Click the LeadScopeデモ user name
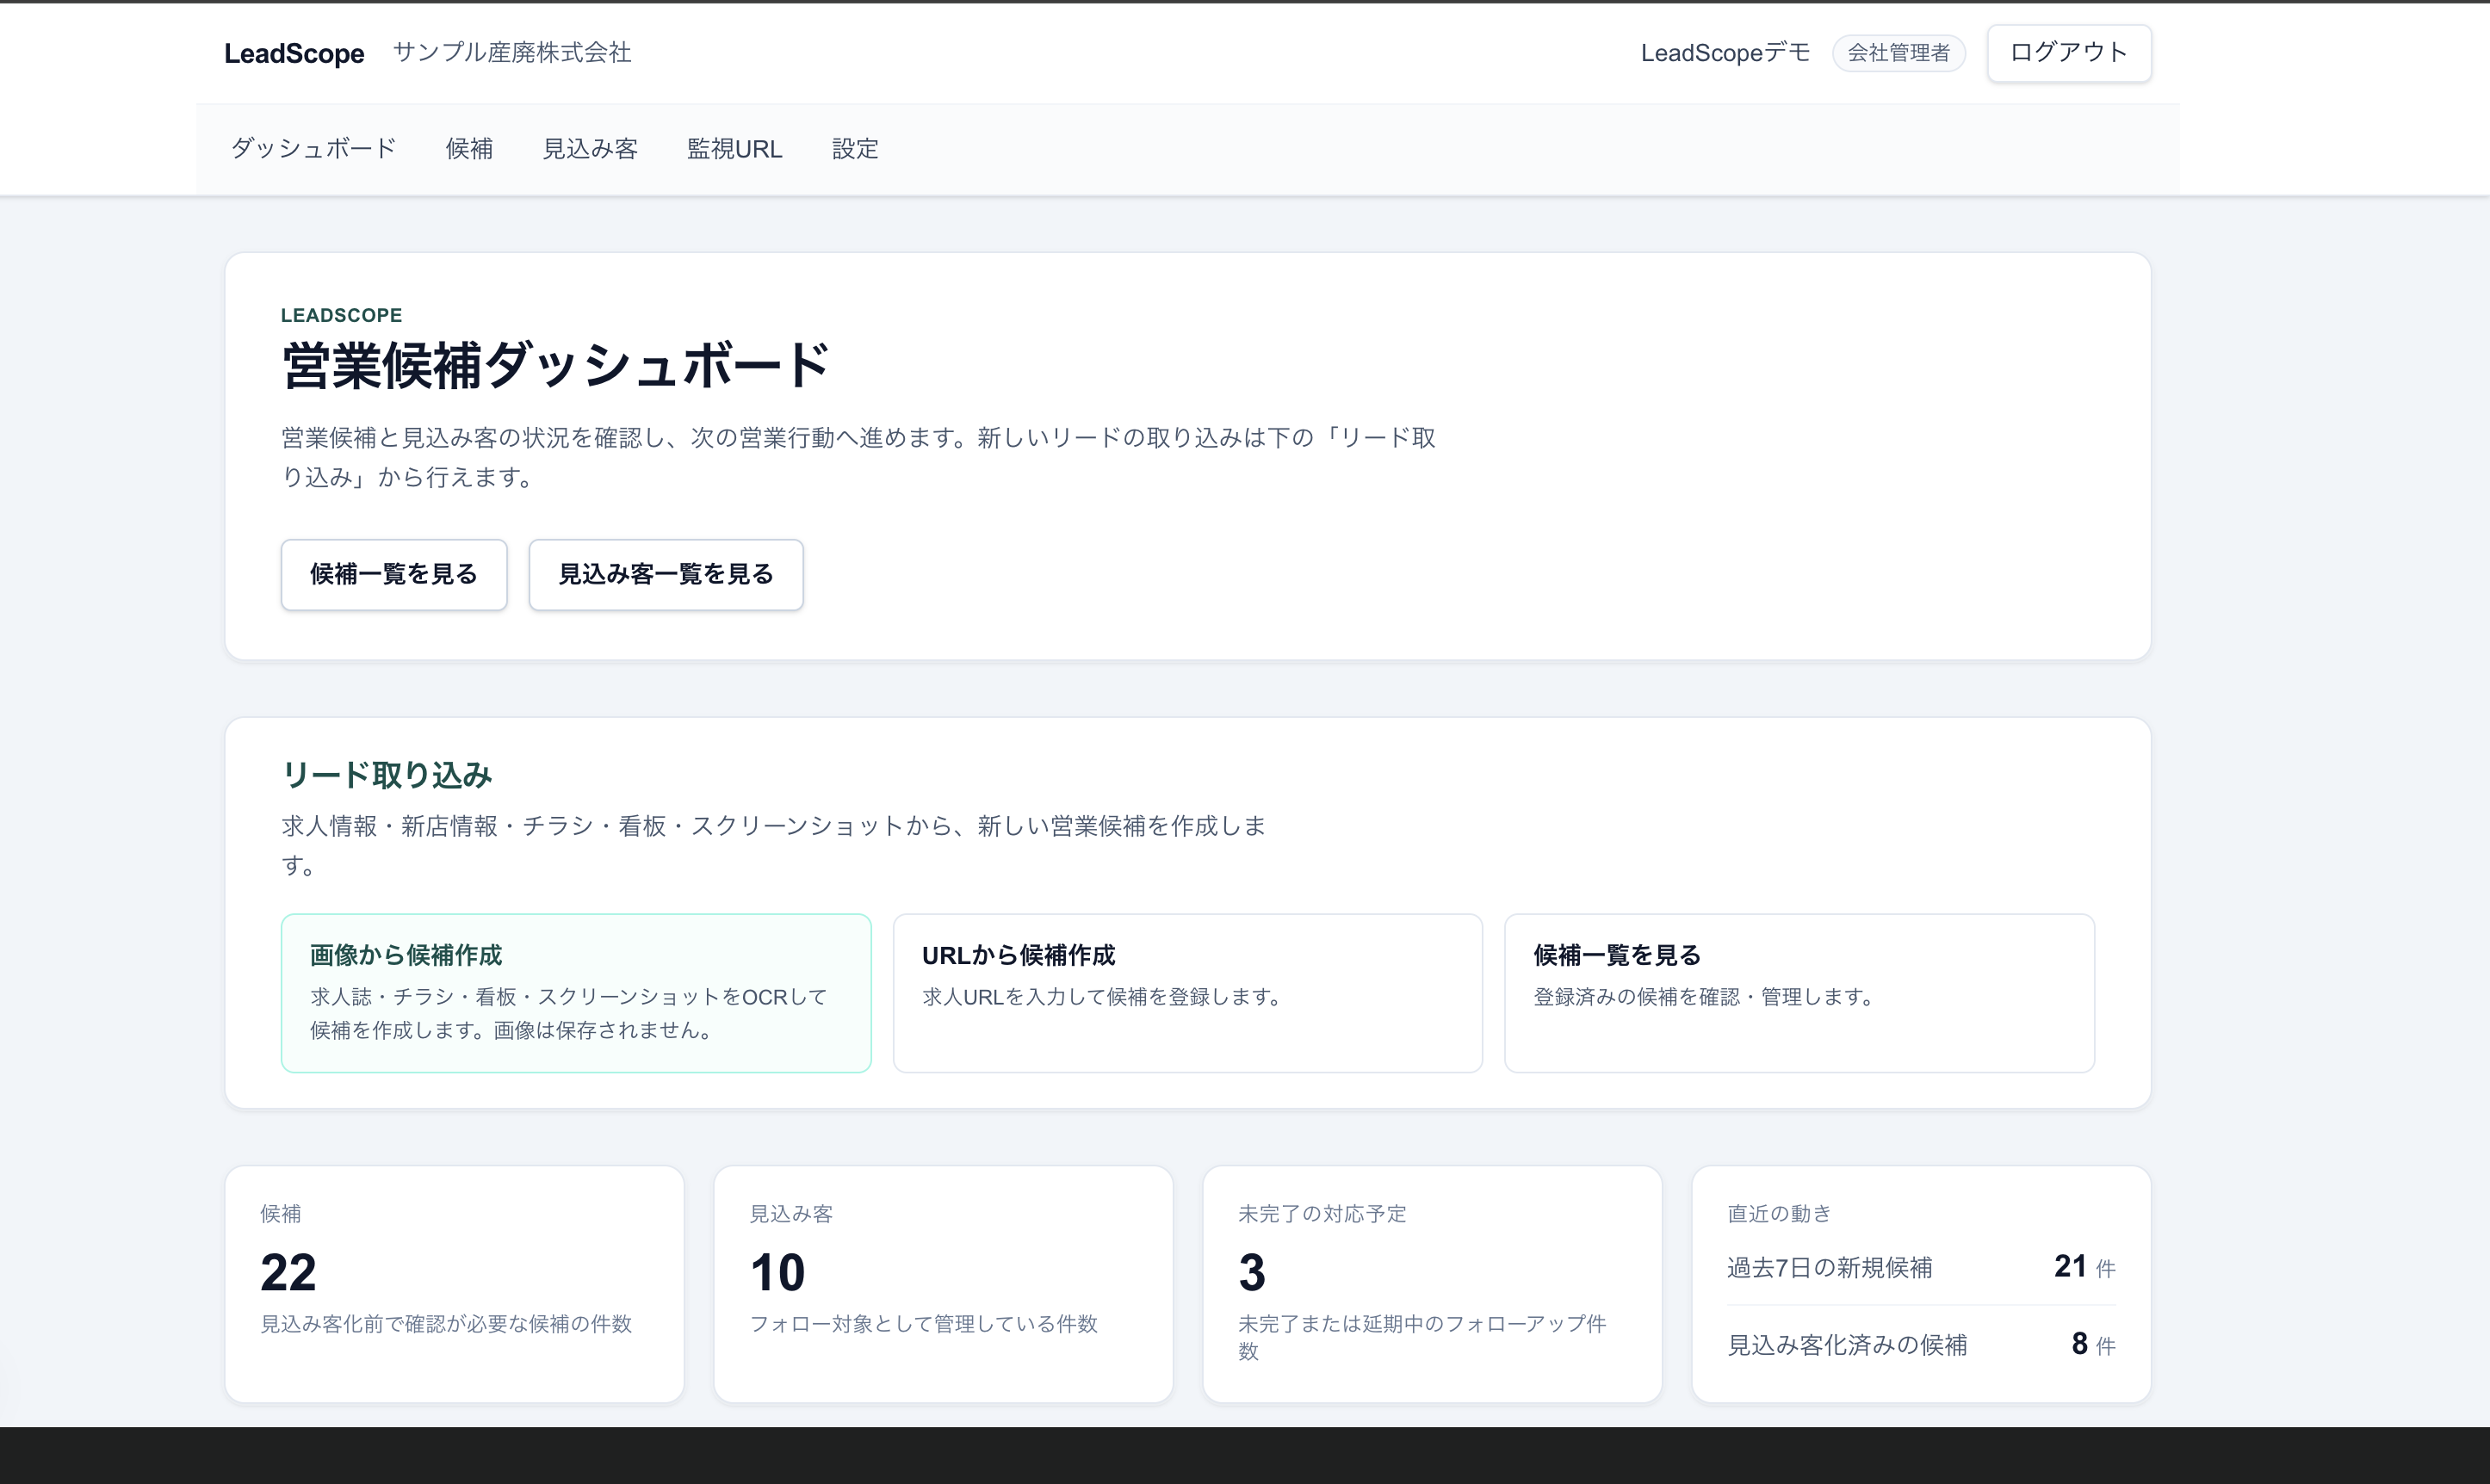The image size is (2490, 1484). coord(1725,53)
